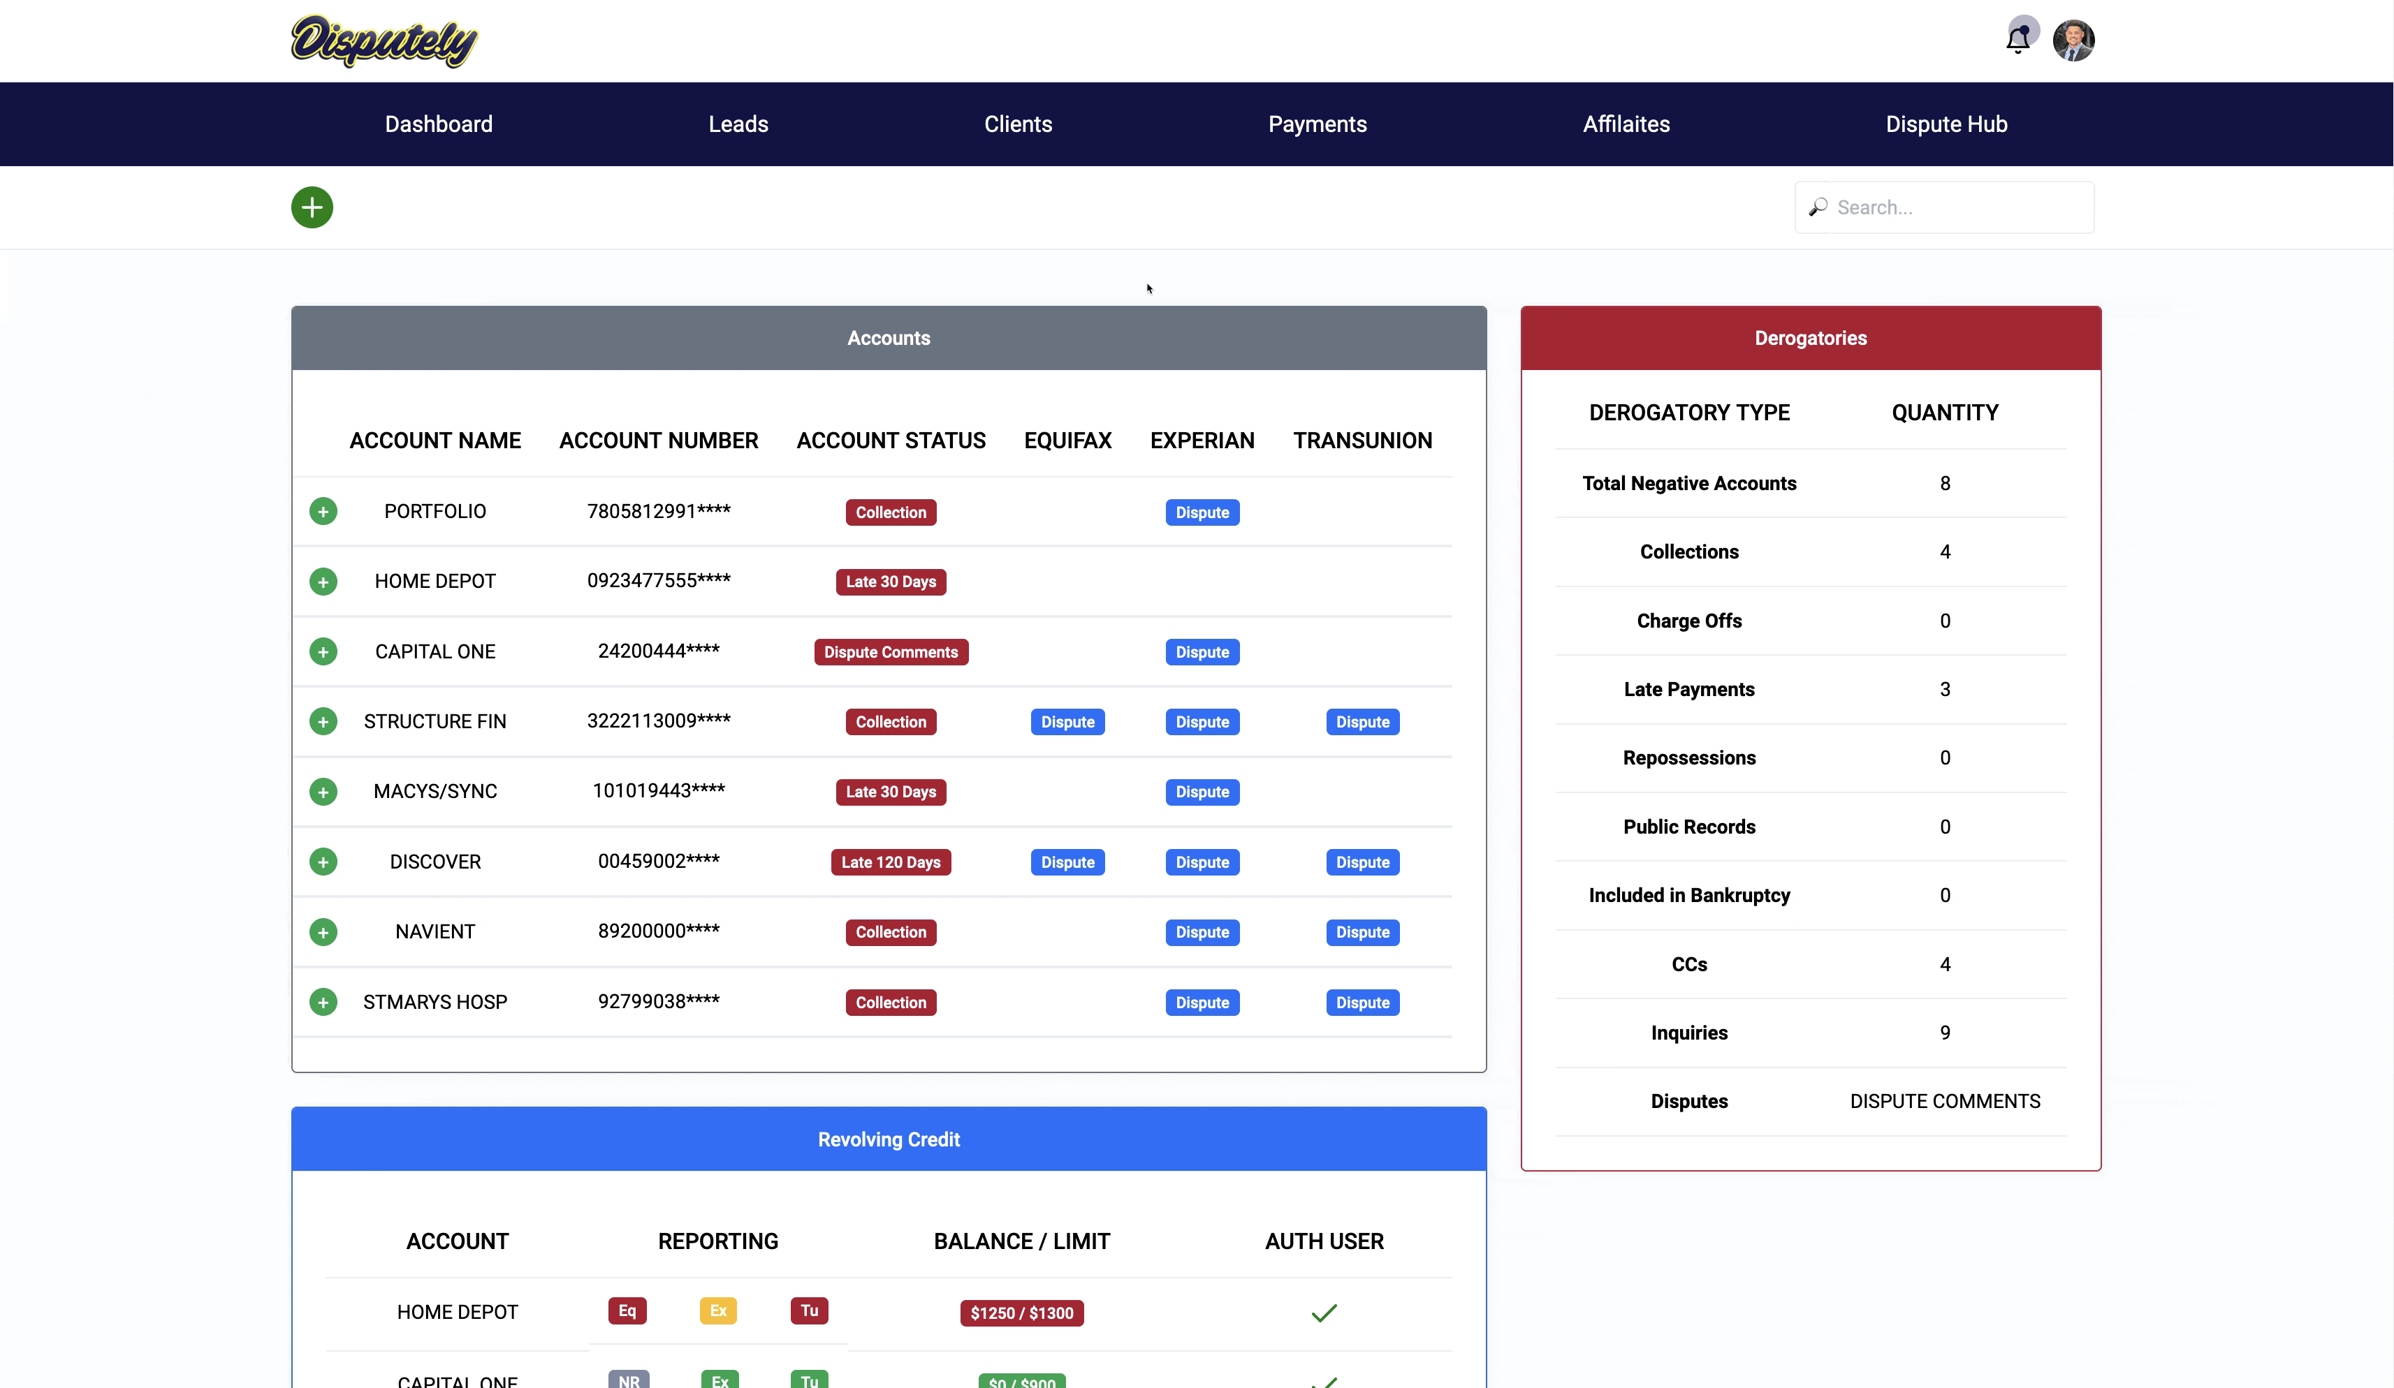Click Experian Dispute for DISCOVER
2394x1388 pixels.
pyautogui.click(x=1202, y=862)
